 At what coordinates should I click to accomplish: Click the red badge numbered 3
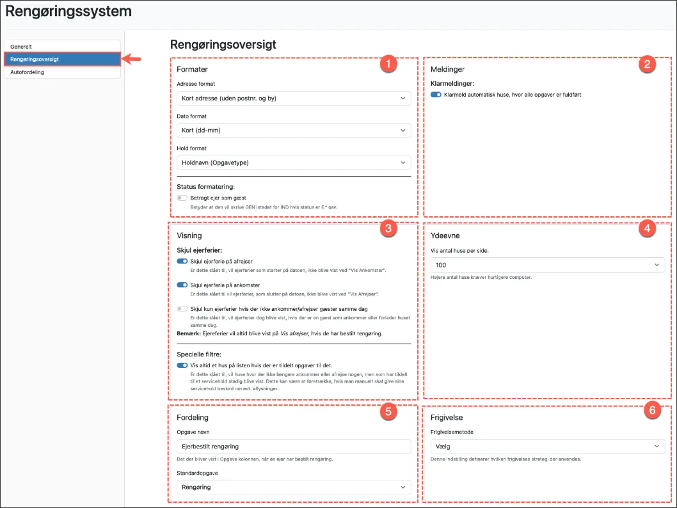tap(388, 230)
